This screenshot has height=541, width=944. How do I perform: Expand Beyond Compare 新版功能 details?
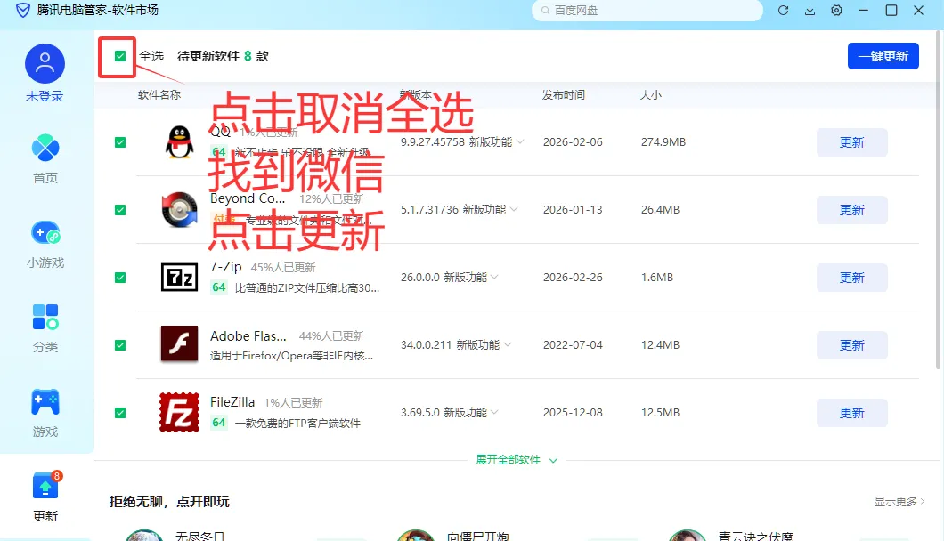[490, 209]
